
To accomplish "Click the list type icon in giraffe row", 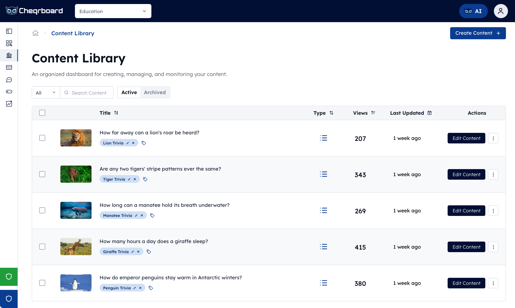I will coord(323,247).
